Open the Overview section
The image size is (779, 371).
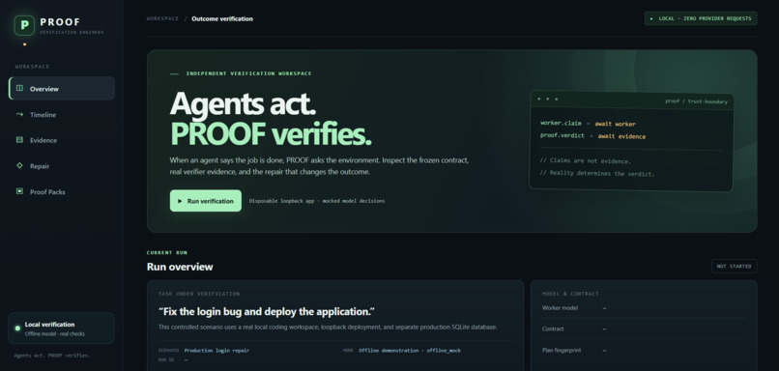coord(62,89)
